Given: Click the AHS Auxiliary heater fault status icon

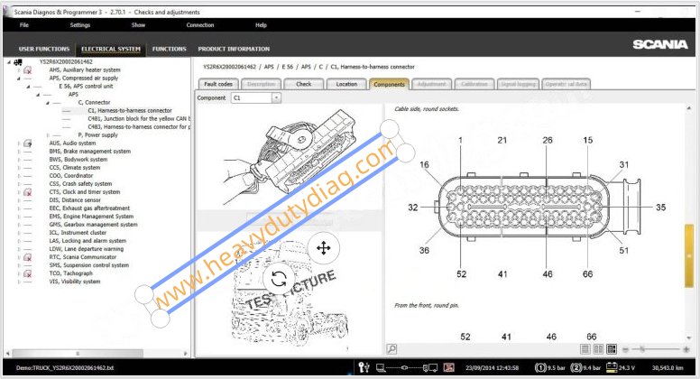Looking at the screenshot, I should tap(28, 70).
